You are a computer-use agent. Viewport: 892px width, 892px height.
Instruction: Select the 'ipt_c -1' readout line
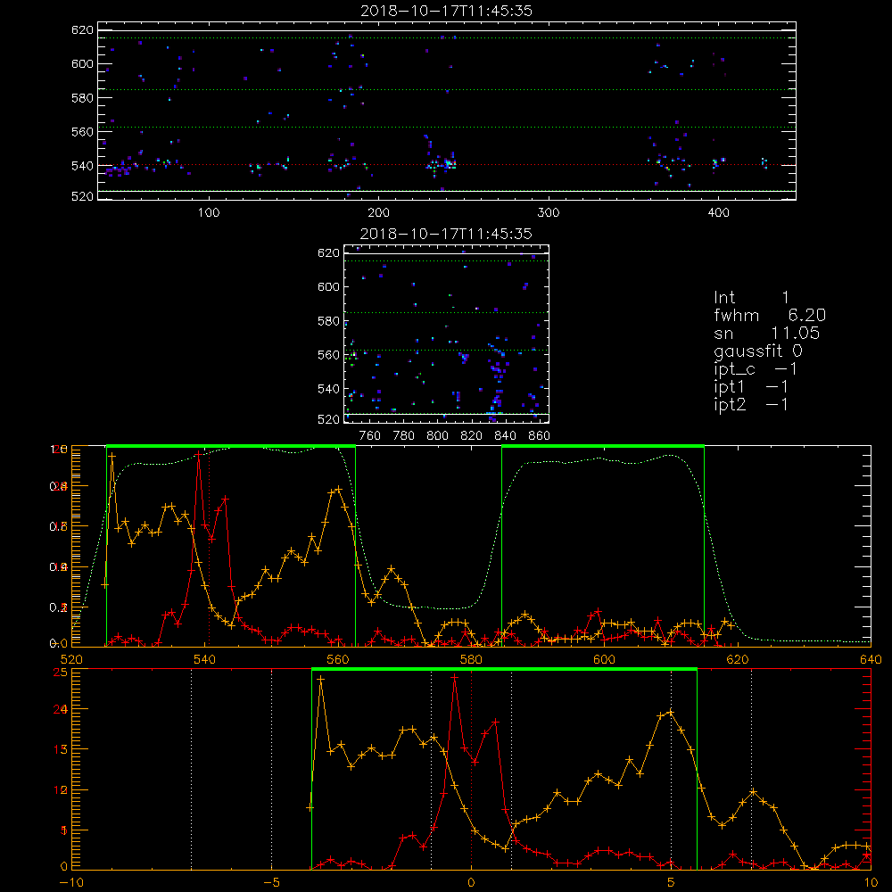tap(756, 369)
